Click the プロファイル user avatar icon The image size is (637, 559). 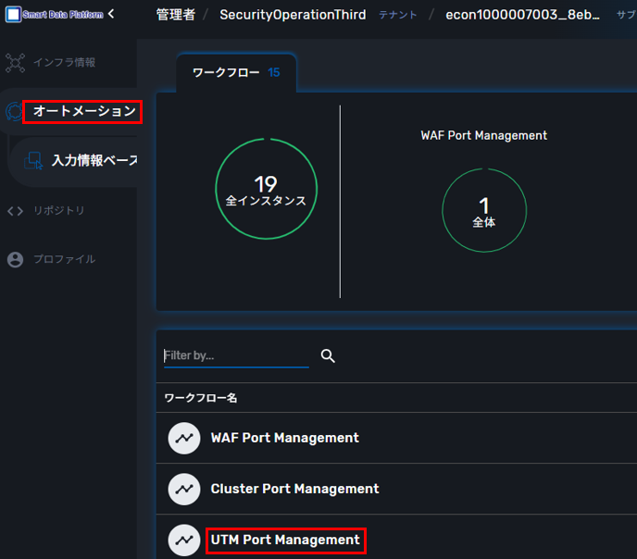(16, 260)
